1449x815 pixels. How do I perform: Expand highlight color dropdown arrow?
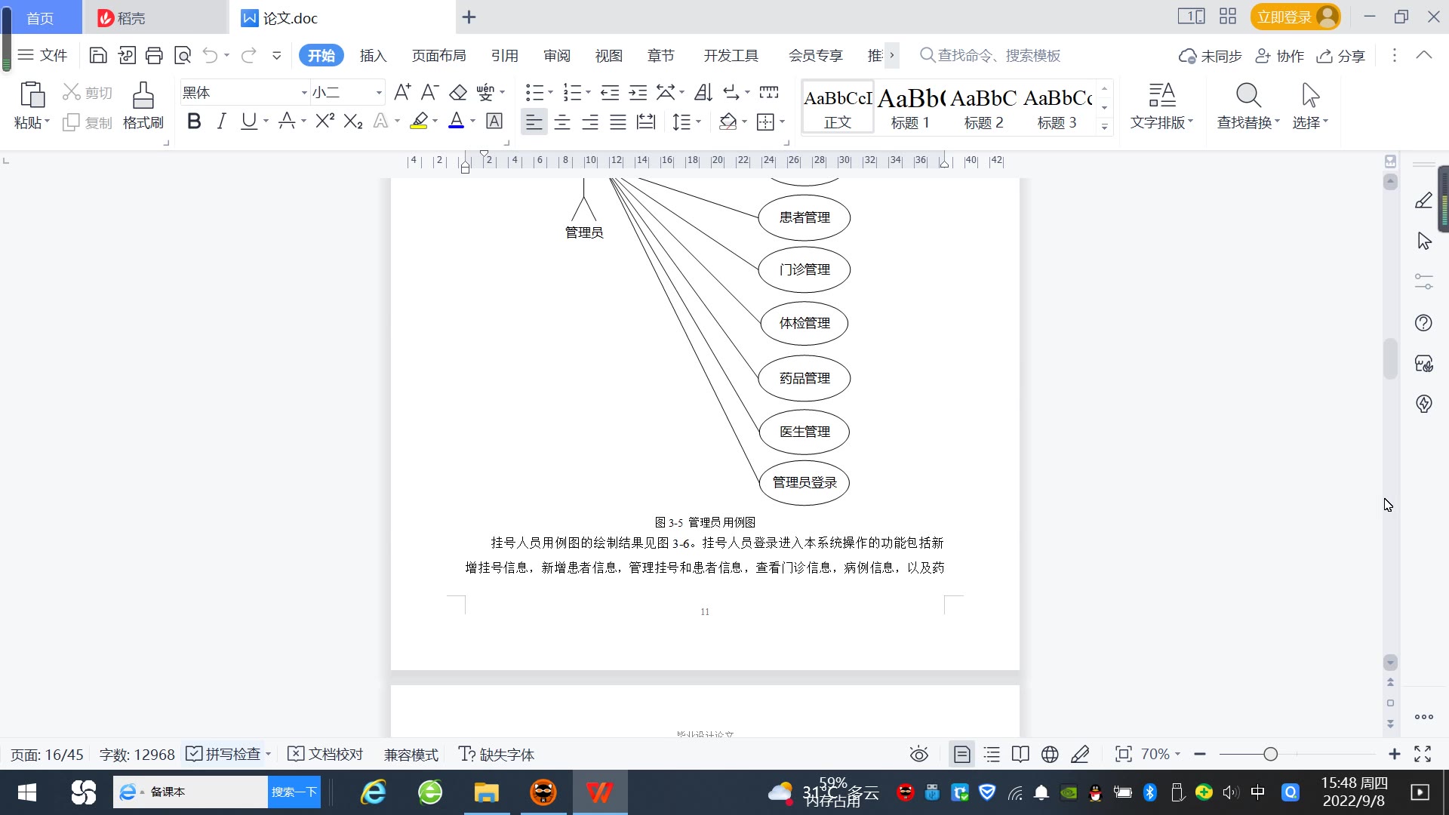click(435, 121)
